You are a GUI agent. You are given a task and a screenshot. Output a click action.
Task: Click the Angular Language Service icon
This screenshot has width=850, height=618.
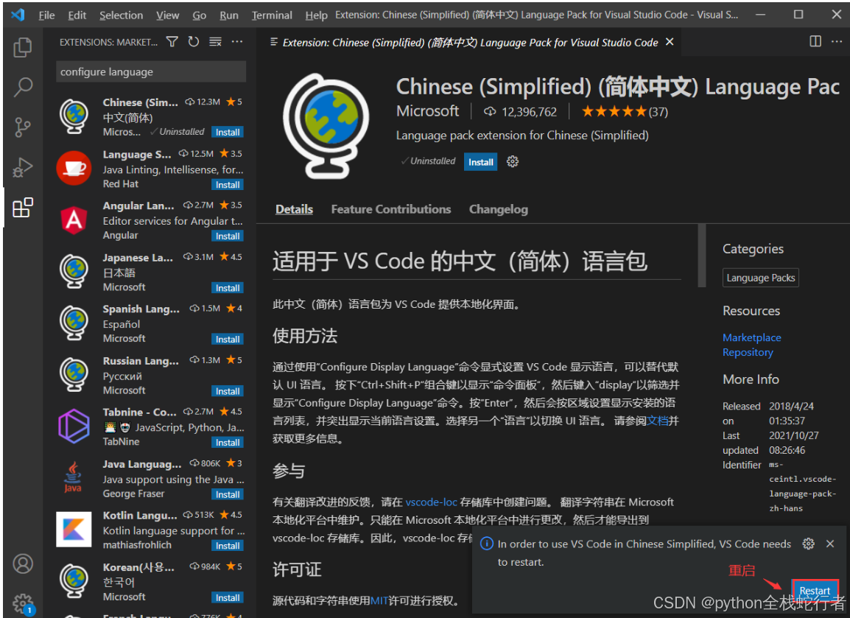[74, 220]
